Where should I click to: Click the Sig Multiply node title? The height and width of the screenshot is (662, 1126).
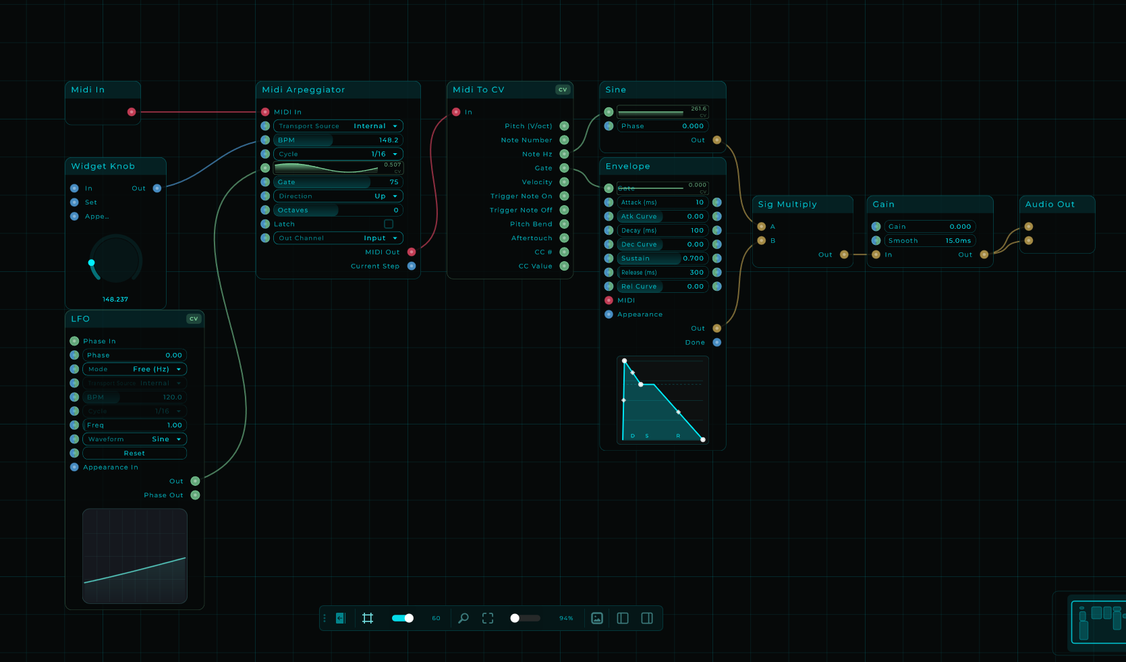[787, 204]
